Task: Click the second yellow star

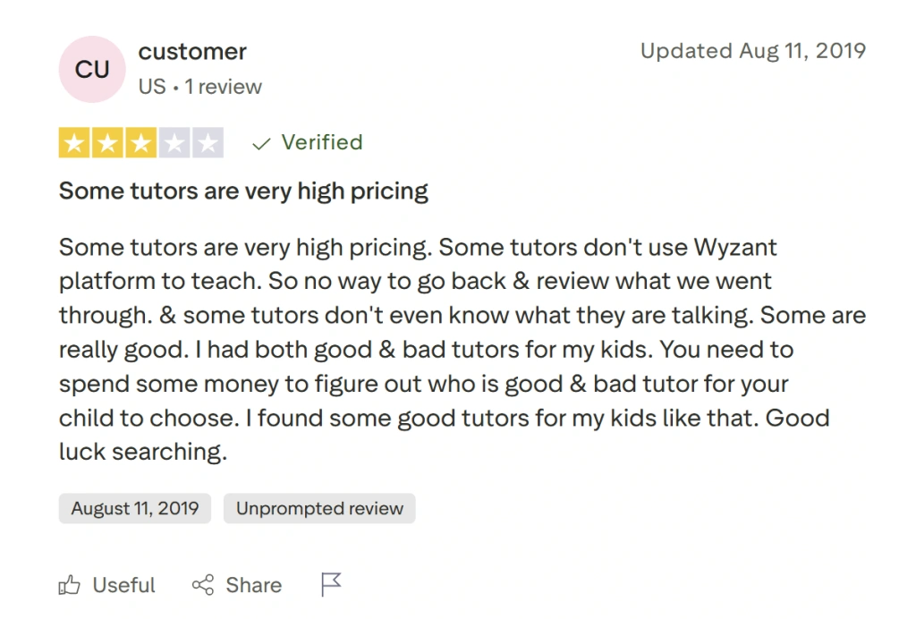Action: (107, 142)
